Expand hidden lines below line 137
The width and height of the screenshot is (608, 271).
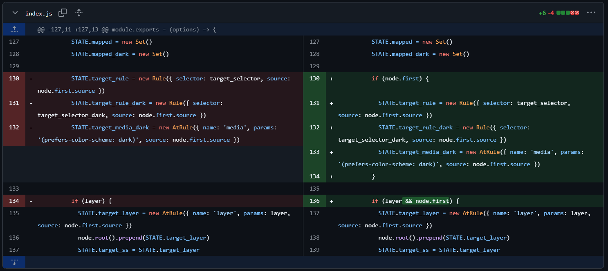click(14, 262)
